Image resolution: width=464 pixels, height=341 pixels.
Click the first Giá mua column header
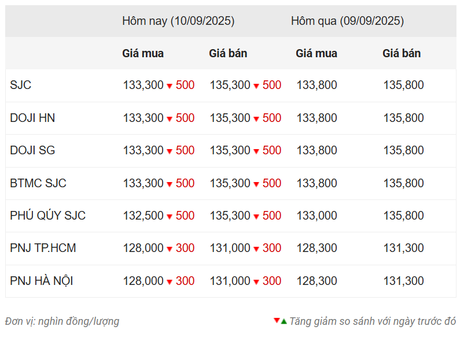tap(143, 54)
